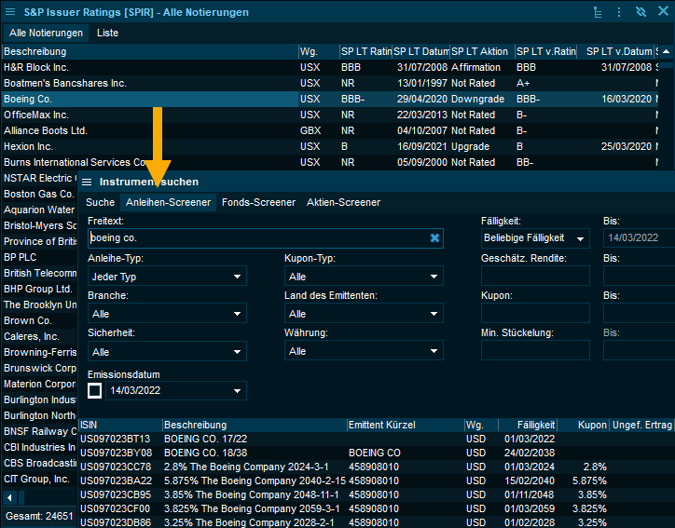Image resolution: width=675 pixels, height=528 pixels.
Task: Open the Instrument suchen hamburger menu
Action: click(87, 183)
